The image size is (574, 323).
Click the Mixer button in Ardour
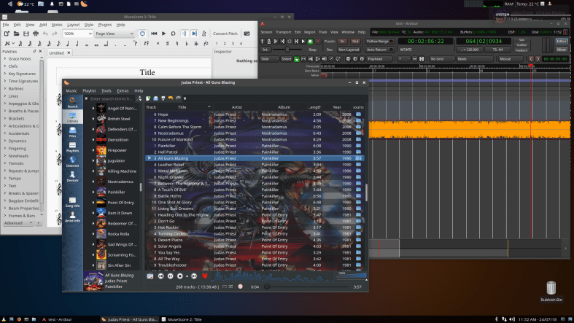point(562,50)
